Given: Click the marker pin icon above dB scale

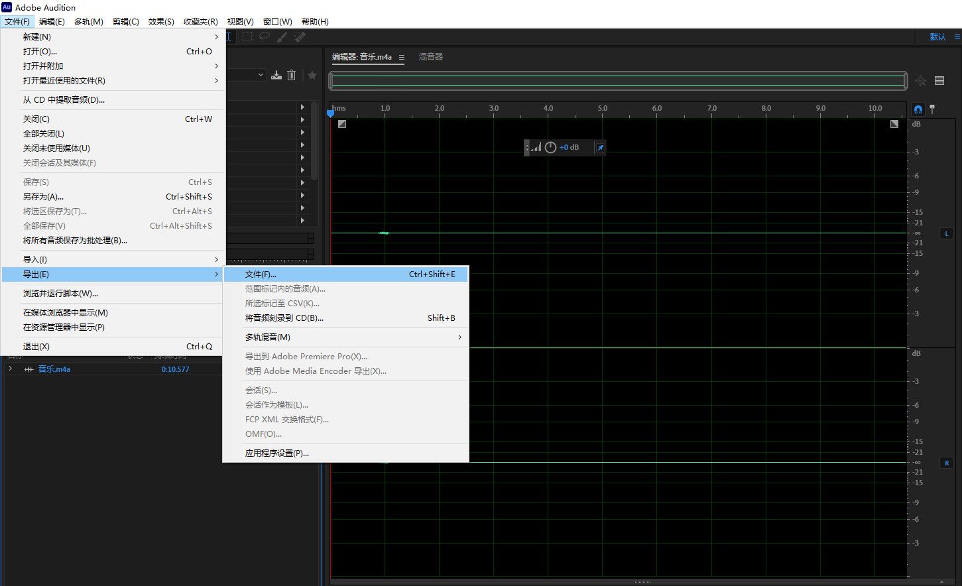Looking at the screenshot, I should pos(932,109).
